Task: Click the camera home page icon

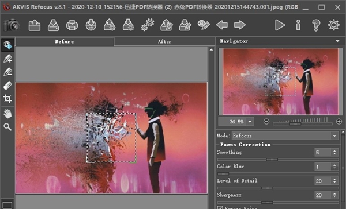Action: tap(12, 25)
